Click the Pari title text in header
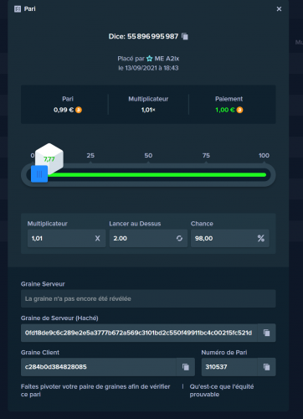 [29, 9]
